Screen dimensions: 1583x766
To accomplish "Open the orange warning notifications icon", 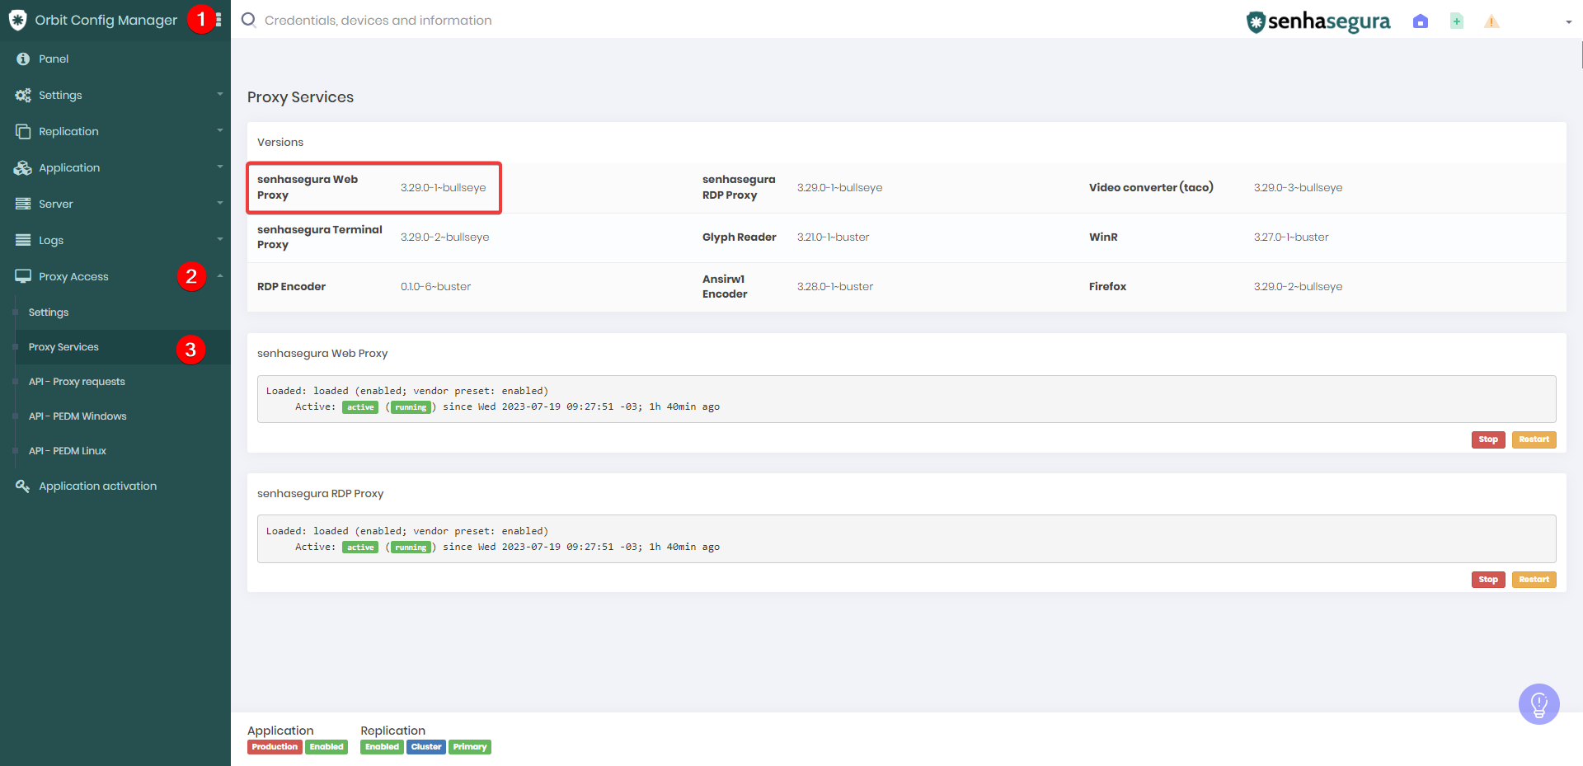I will click(x=1491, y=21).
